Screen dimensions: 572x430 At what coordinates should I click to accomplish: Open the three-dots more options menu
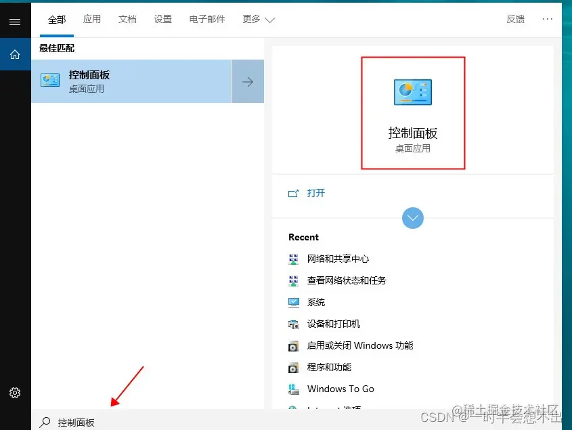point(547,19)
